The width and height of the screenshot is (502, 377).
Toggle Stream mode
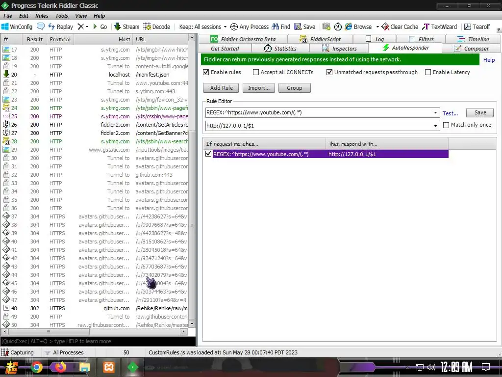tap(127, 27)
